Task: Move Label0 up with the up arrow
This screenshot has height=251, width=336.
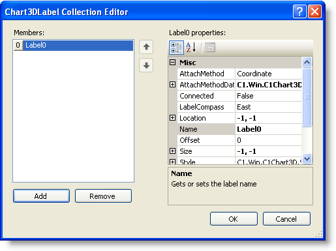Action: pos(146,47)
